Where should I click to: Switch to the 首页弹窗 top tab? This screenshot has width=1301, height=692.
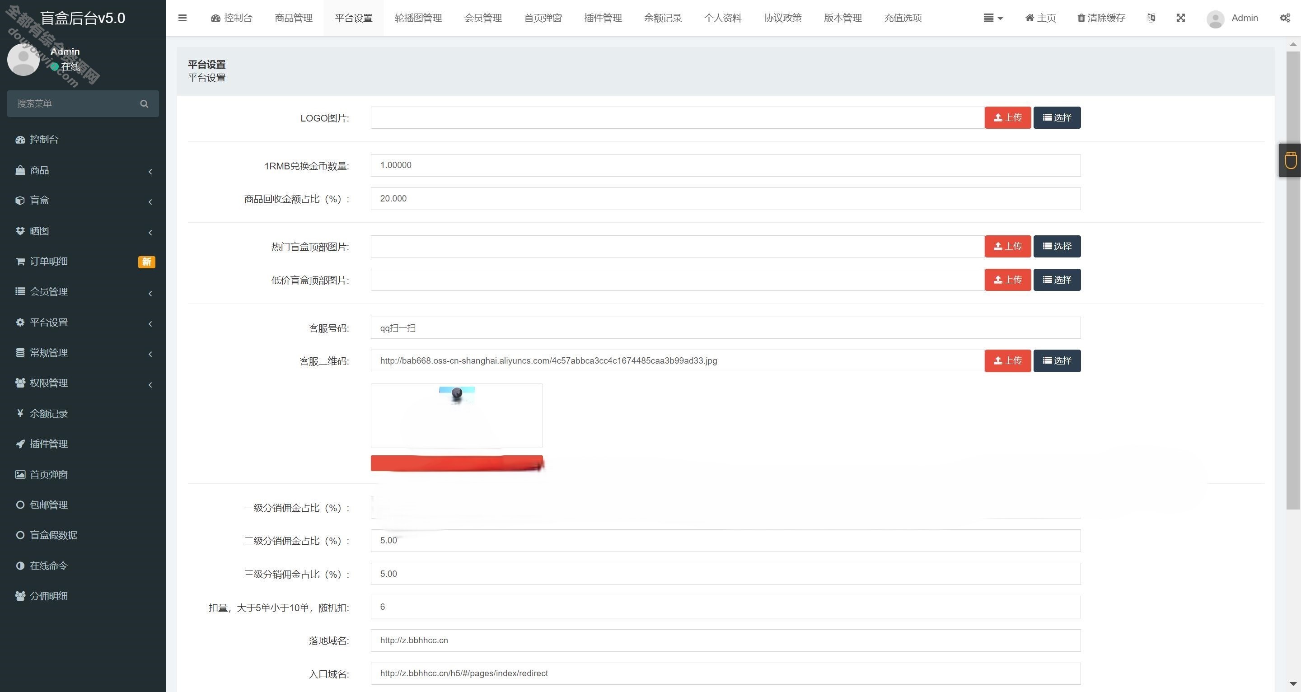(543, 18)
